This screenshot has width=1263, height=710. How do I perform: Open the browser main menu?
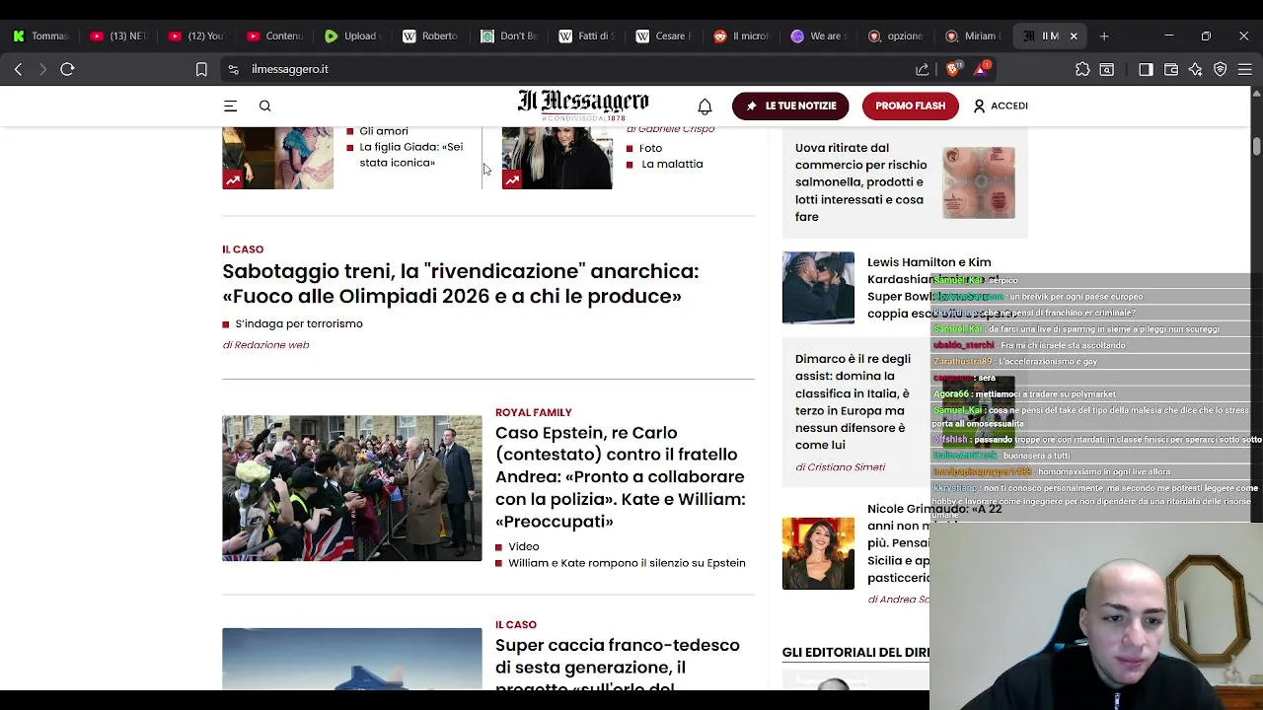(x=1245, y=69)
